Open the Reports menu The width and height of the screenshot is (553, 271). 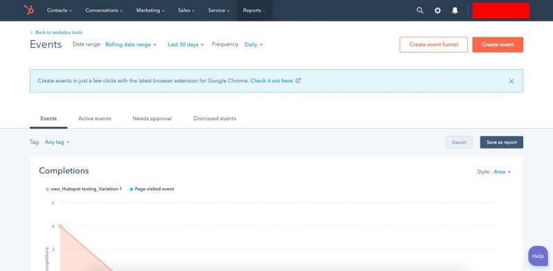click(254, 10)
